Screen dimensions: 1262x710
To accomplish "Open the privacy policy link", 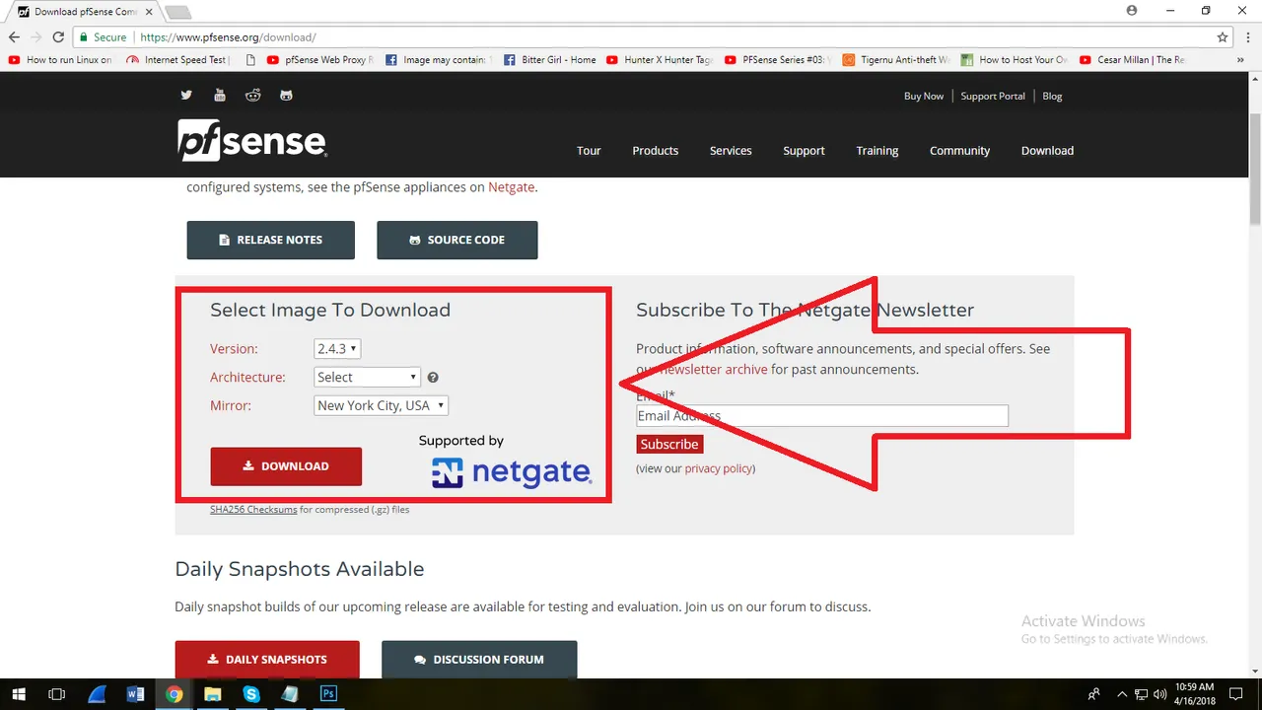I will [x=719, y=468].
